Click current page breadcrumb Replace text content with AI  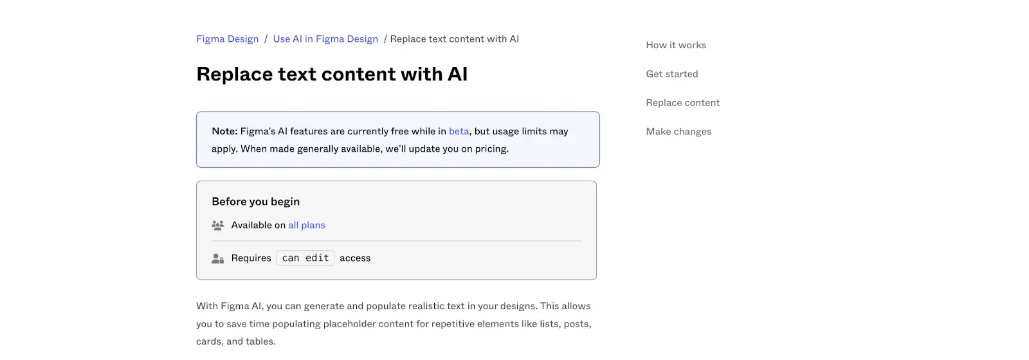[x=455, y=39]
